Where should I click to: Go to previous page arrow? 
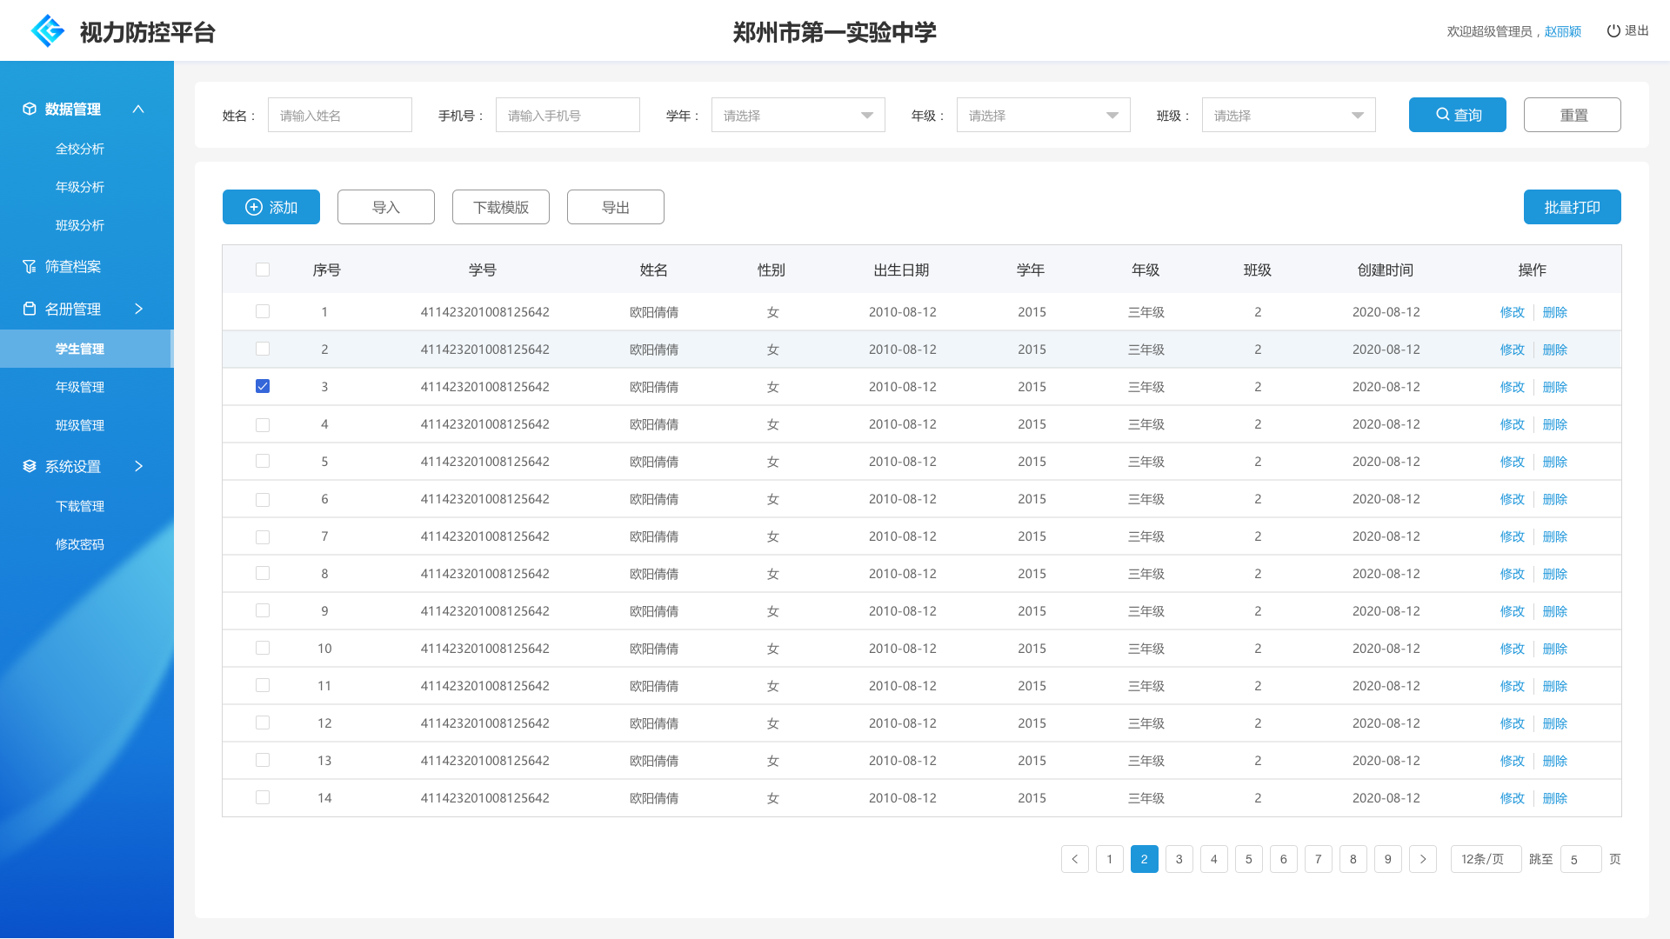click(1075, 859)
